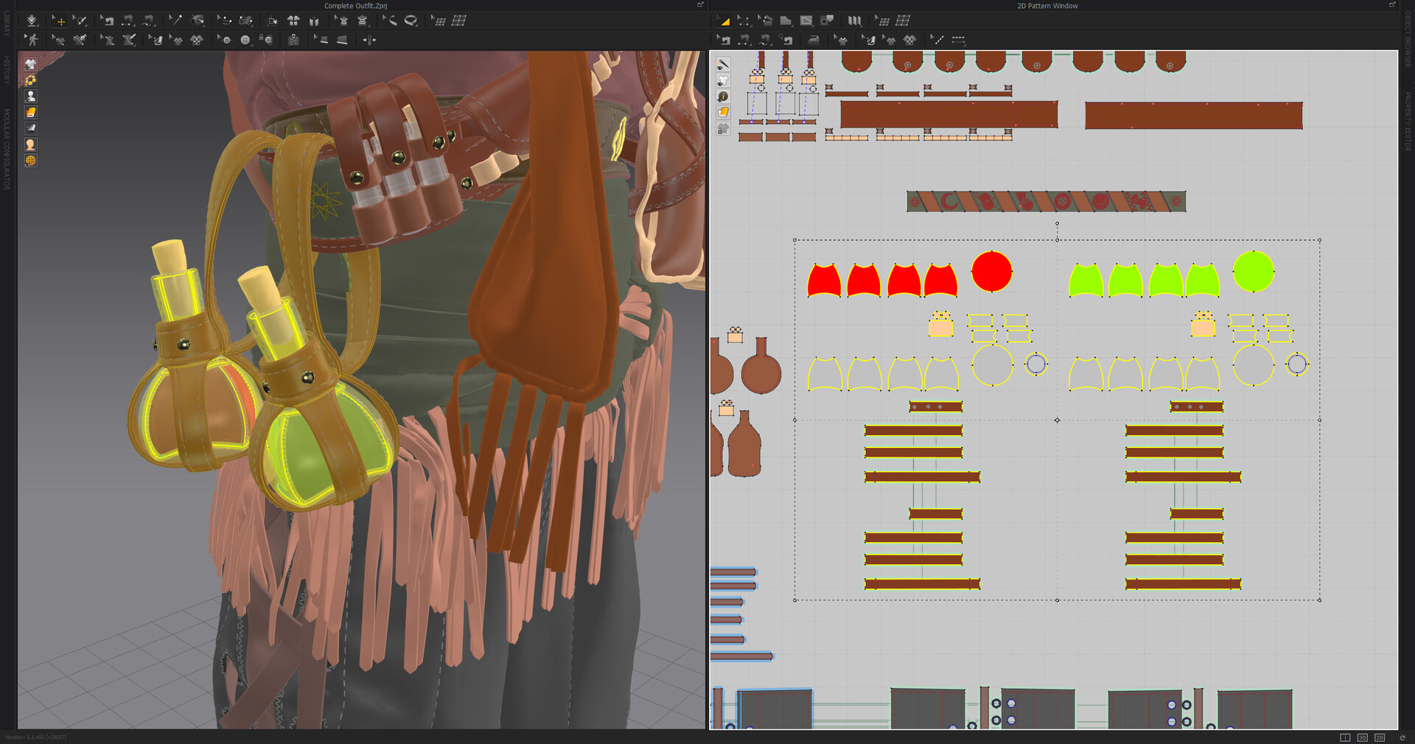
Task: Select the Free Sewing tool in 2D toolbar
Action: (765, 40)
